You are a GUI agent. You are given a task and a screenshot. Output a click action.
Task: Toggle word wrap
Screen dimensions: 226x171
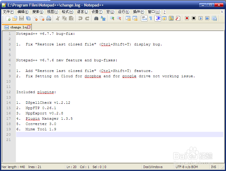point(144,18)
